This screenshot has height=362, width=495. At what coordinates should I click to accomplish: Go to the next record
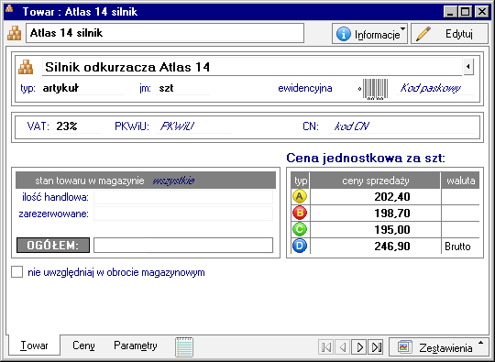coord(359,347)
